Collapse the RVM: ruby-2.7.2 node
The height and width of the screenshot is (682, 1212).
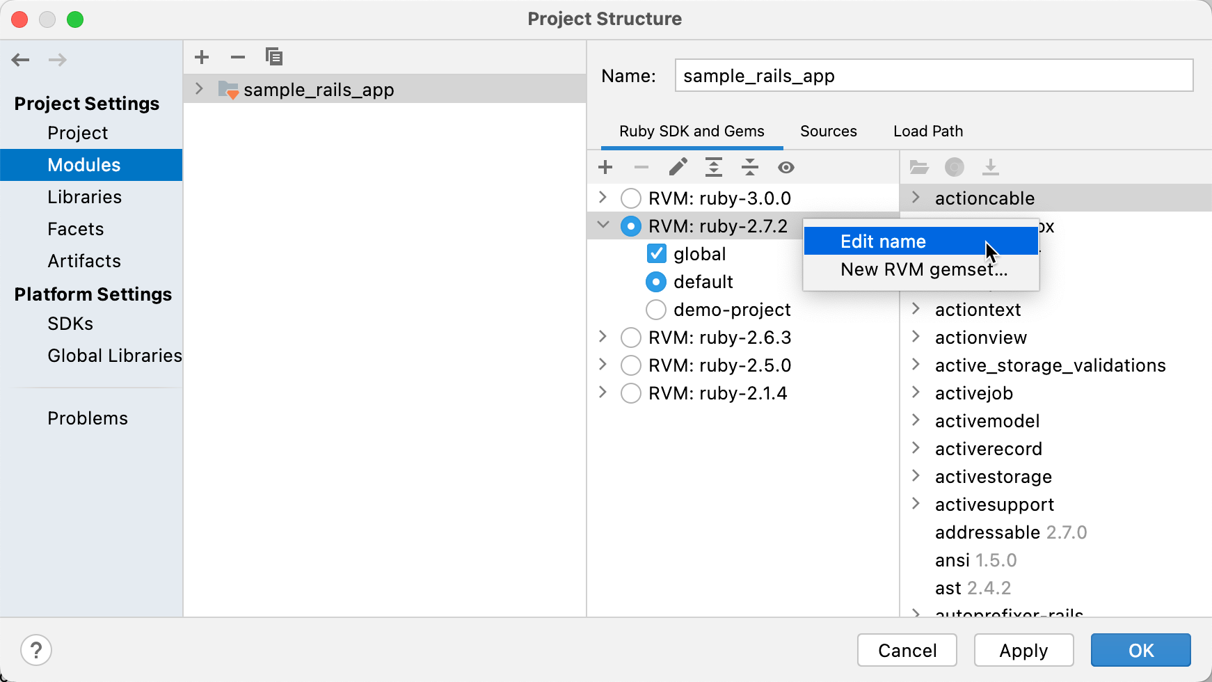pyautogui.click(x=603, y=225)
